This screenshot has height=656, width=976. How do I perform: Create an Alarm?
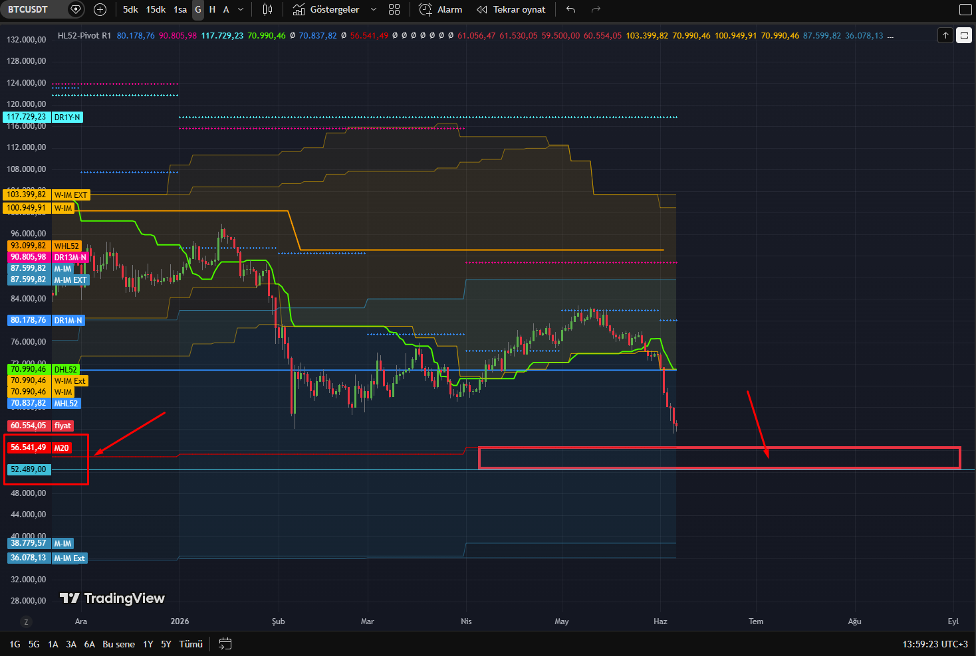point(441,9)
